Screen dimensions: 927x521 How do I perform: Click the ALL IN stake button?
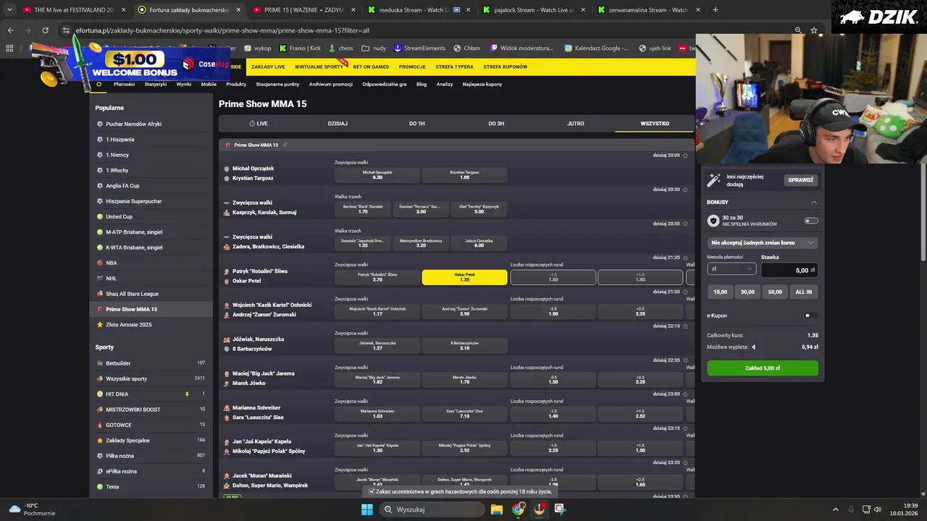804,292
